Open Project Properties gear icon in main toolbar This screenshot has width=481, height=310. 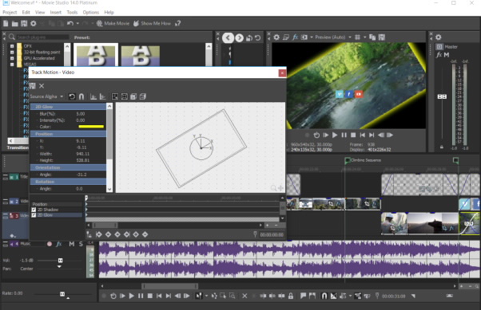click(33, 23)
